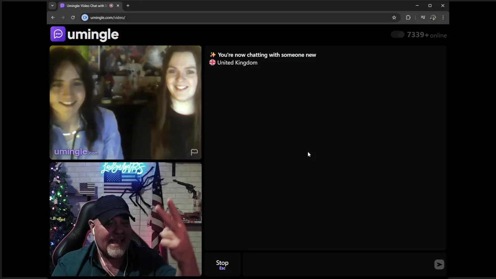Screen dimensions: 496x279
Task: Go back to the previous page
Action: click(x=53, y=17)
